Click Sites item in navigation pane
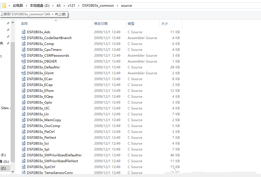The height and width of the screenshot is (177, 261). (5, 108)
